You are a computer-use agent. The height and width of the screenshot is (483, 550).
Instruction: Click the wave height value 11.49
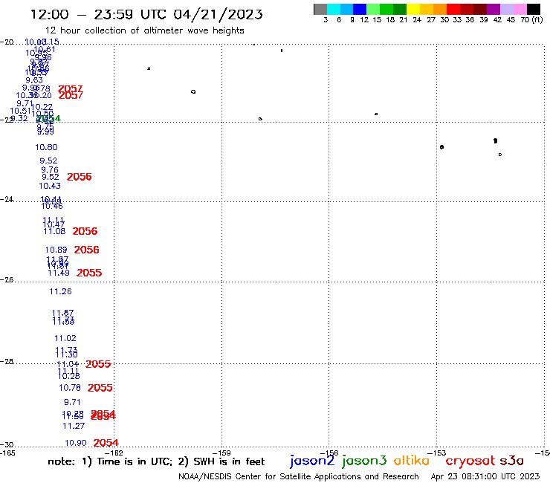59,273
